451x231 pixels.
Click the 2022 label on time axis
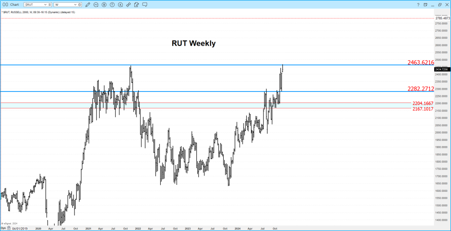click(137, 228)
